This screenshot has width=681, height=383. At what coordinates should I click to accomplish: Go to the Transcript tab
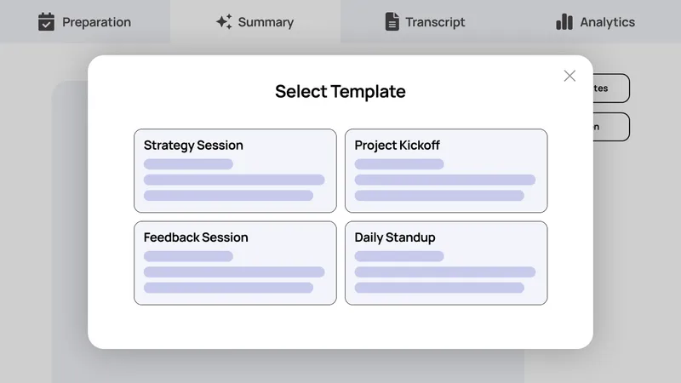pos(426,21)
